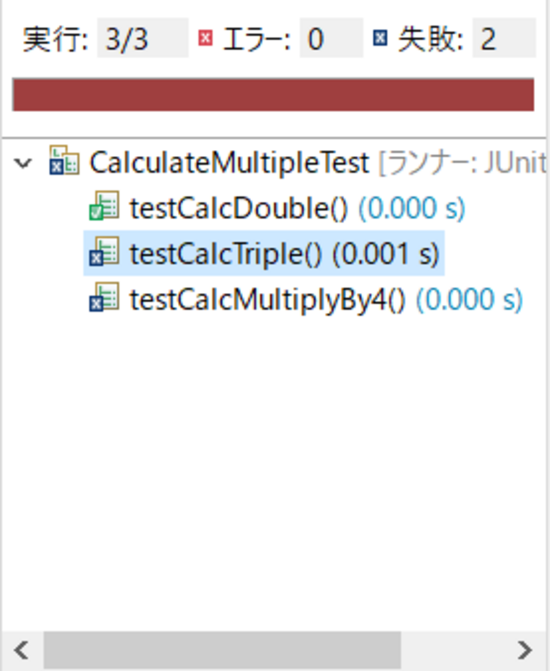Click the failed test icon beside testCalcTriple()
Image resolution: width=550 pixels, height=671 pixels.
(104, 251)
